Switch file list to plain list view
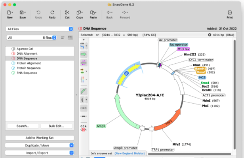The image size is (244, 158). point(63,38)
